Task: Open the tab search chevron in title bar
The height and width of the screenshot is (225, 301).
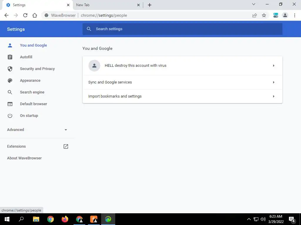Action: pyautogui.click(x=254, y=4)
